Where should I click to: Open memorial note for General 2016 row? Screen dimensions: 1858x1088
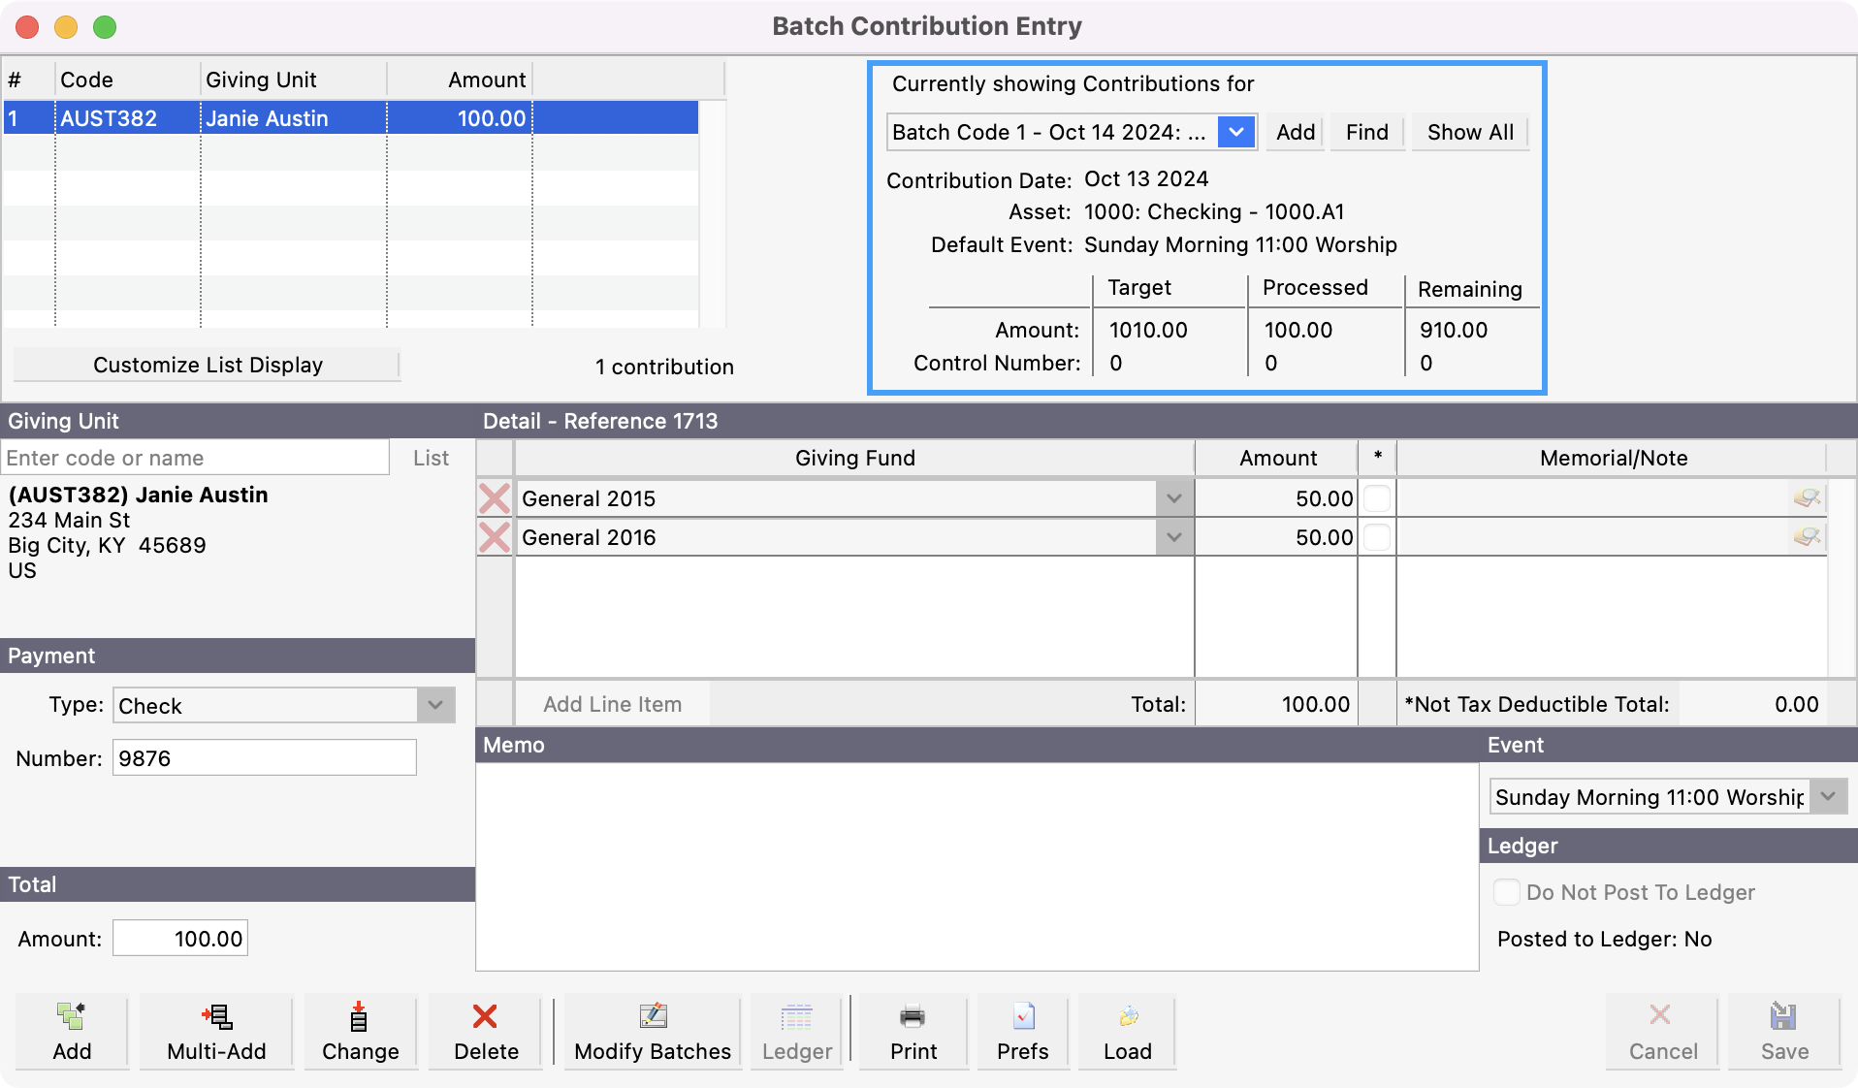[x=1807, y=537]
